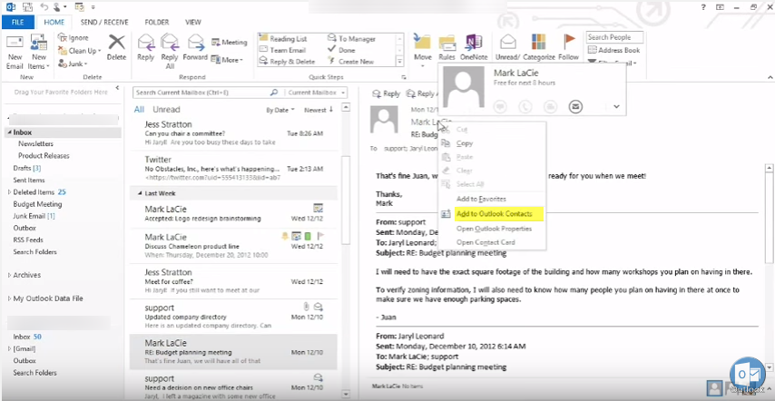Screen dimensions: 775x401
Task: Toggle flag on Discuss Chameleon product line
Action: (319, 237)
